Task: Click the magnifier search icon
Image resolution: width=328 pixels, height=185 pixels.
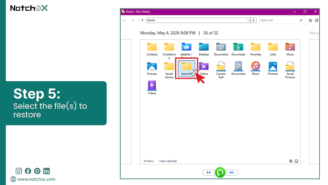Action: pyautogui.click(x=301, y=20)
